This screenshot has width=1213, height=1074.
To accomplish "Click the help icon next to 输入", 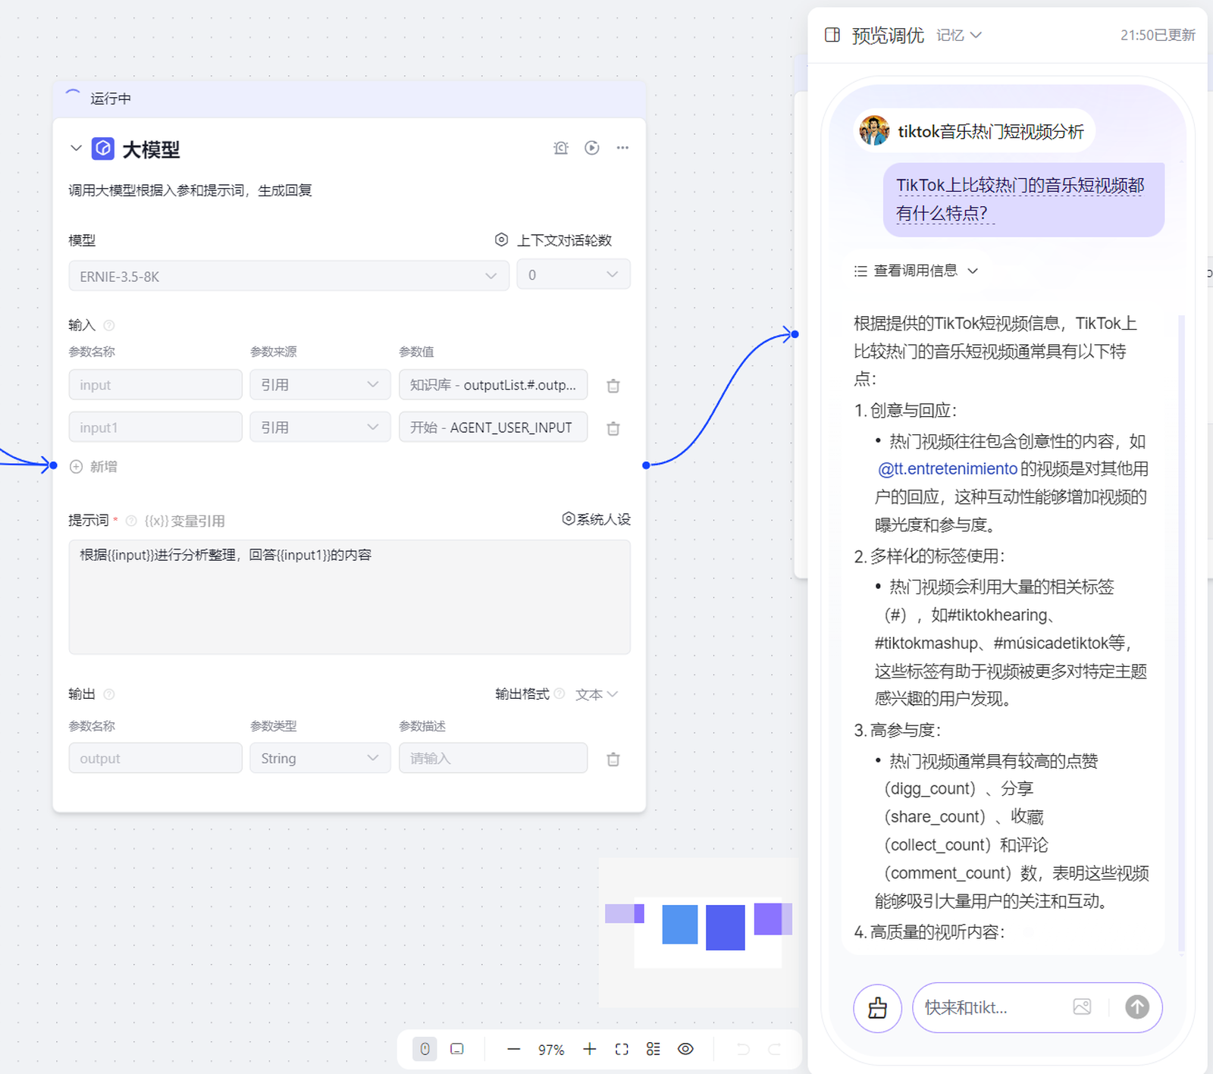I will tap(109, 325).
